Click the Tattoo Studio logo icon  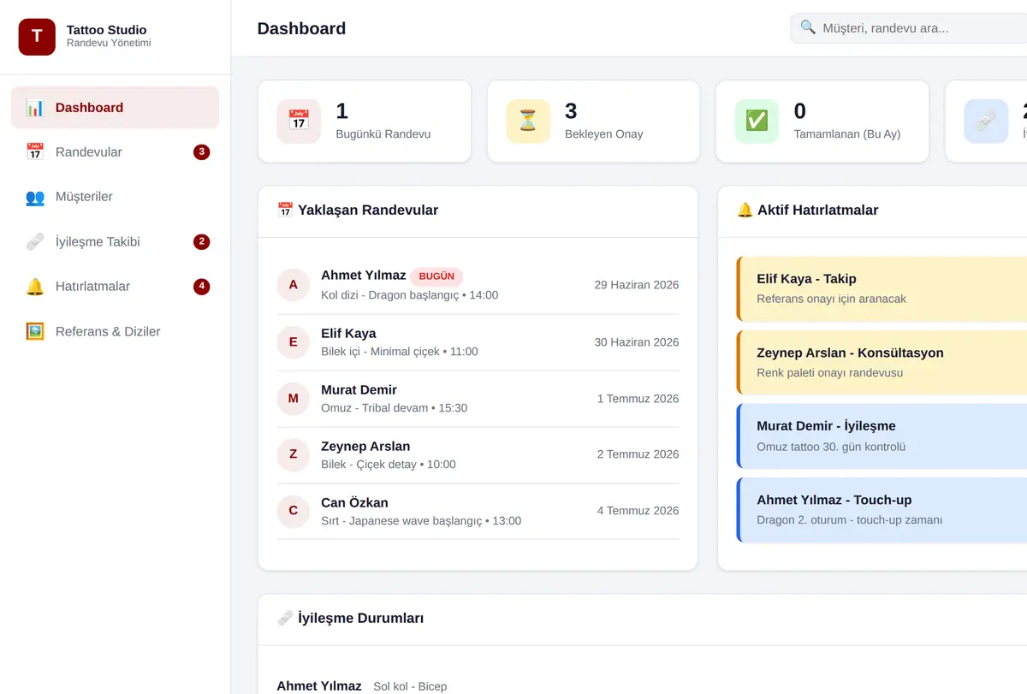(37, 37)
